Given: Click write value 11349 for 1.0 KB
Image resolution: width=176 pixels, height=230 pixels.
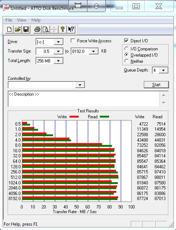Looking at the screenshot, I should tap(142, 129).
